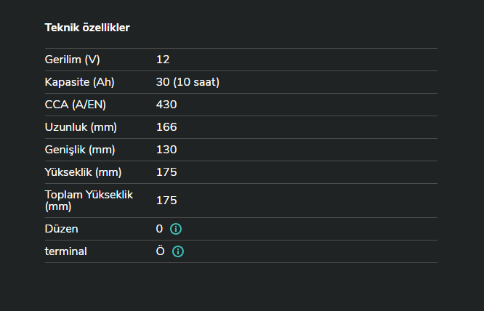Click the CCA value 430

click(x=166, y=105)
